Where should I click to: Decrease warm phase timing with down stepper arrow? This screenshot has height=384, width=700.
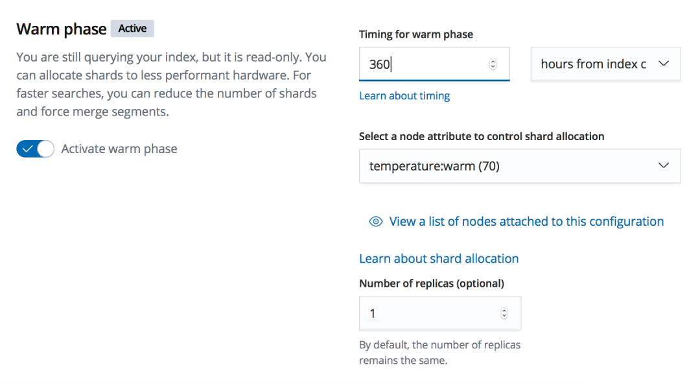[x=493, y=67]
